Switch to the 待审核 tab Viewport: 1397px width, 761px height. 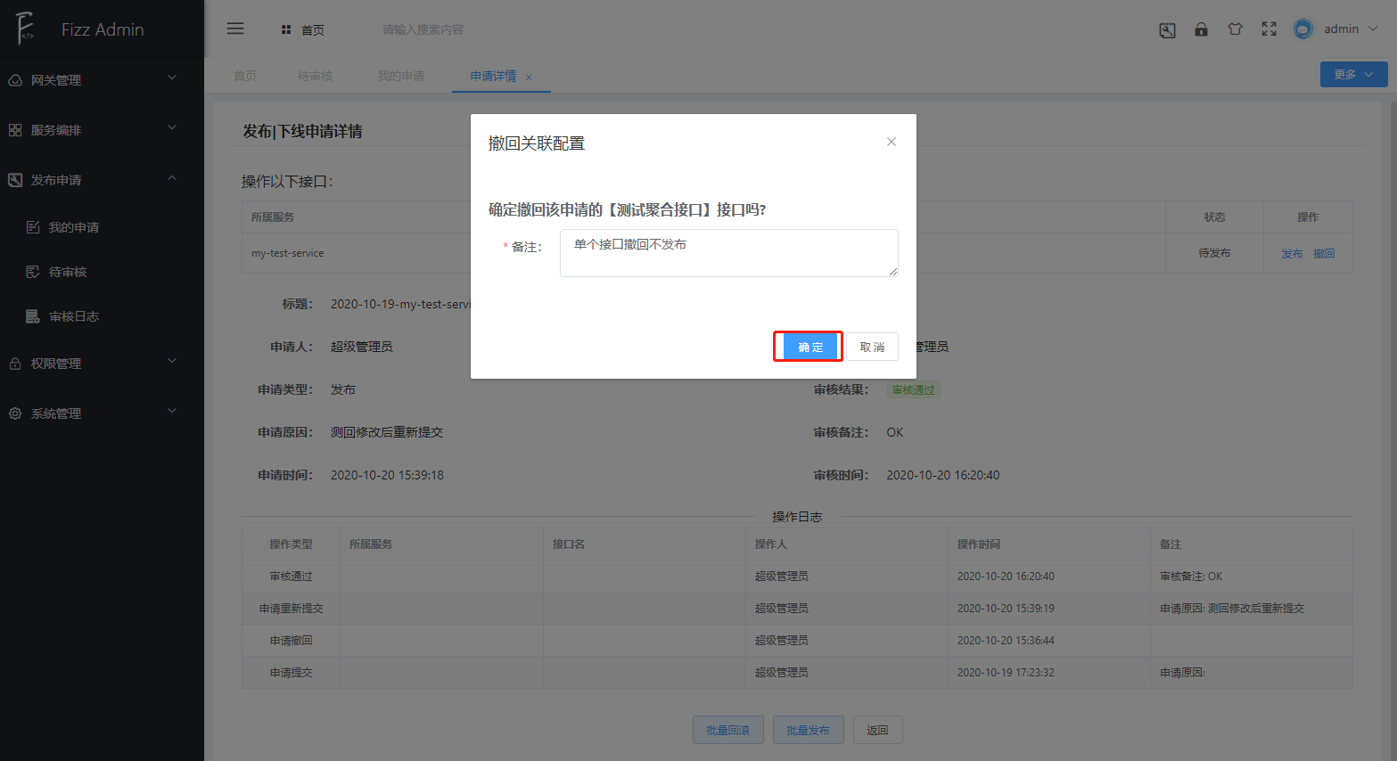[316, 75]
